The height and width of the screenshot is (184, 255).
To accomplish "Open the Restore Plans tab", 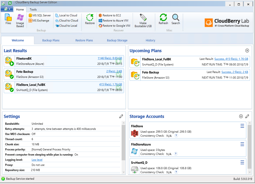I will click(84, 40).
